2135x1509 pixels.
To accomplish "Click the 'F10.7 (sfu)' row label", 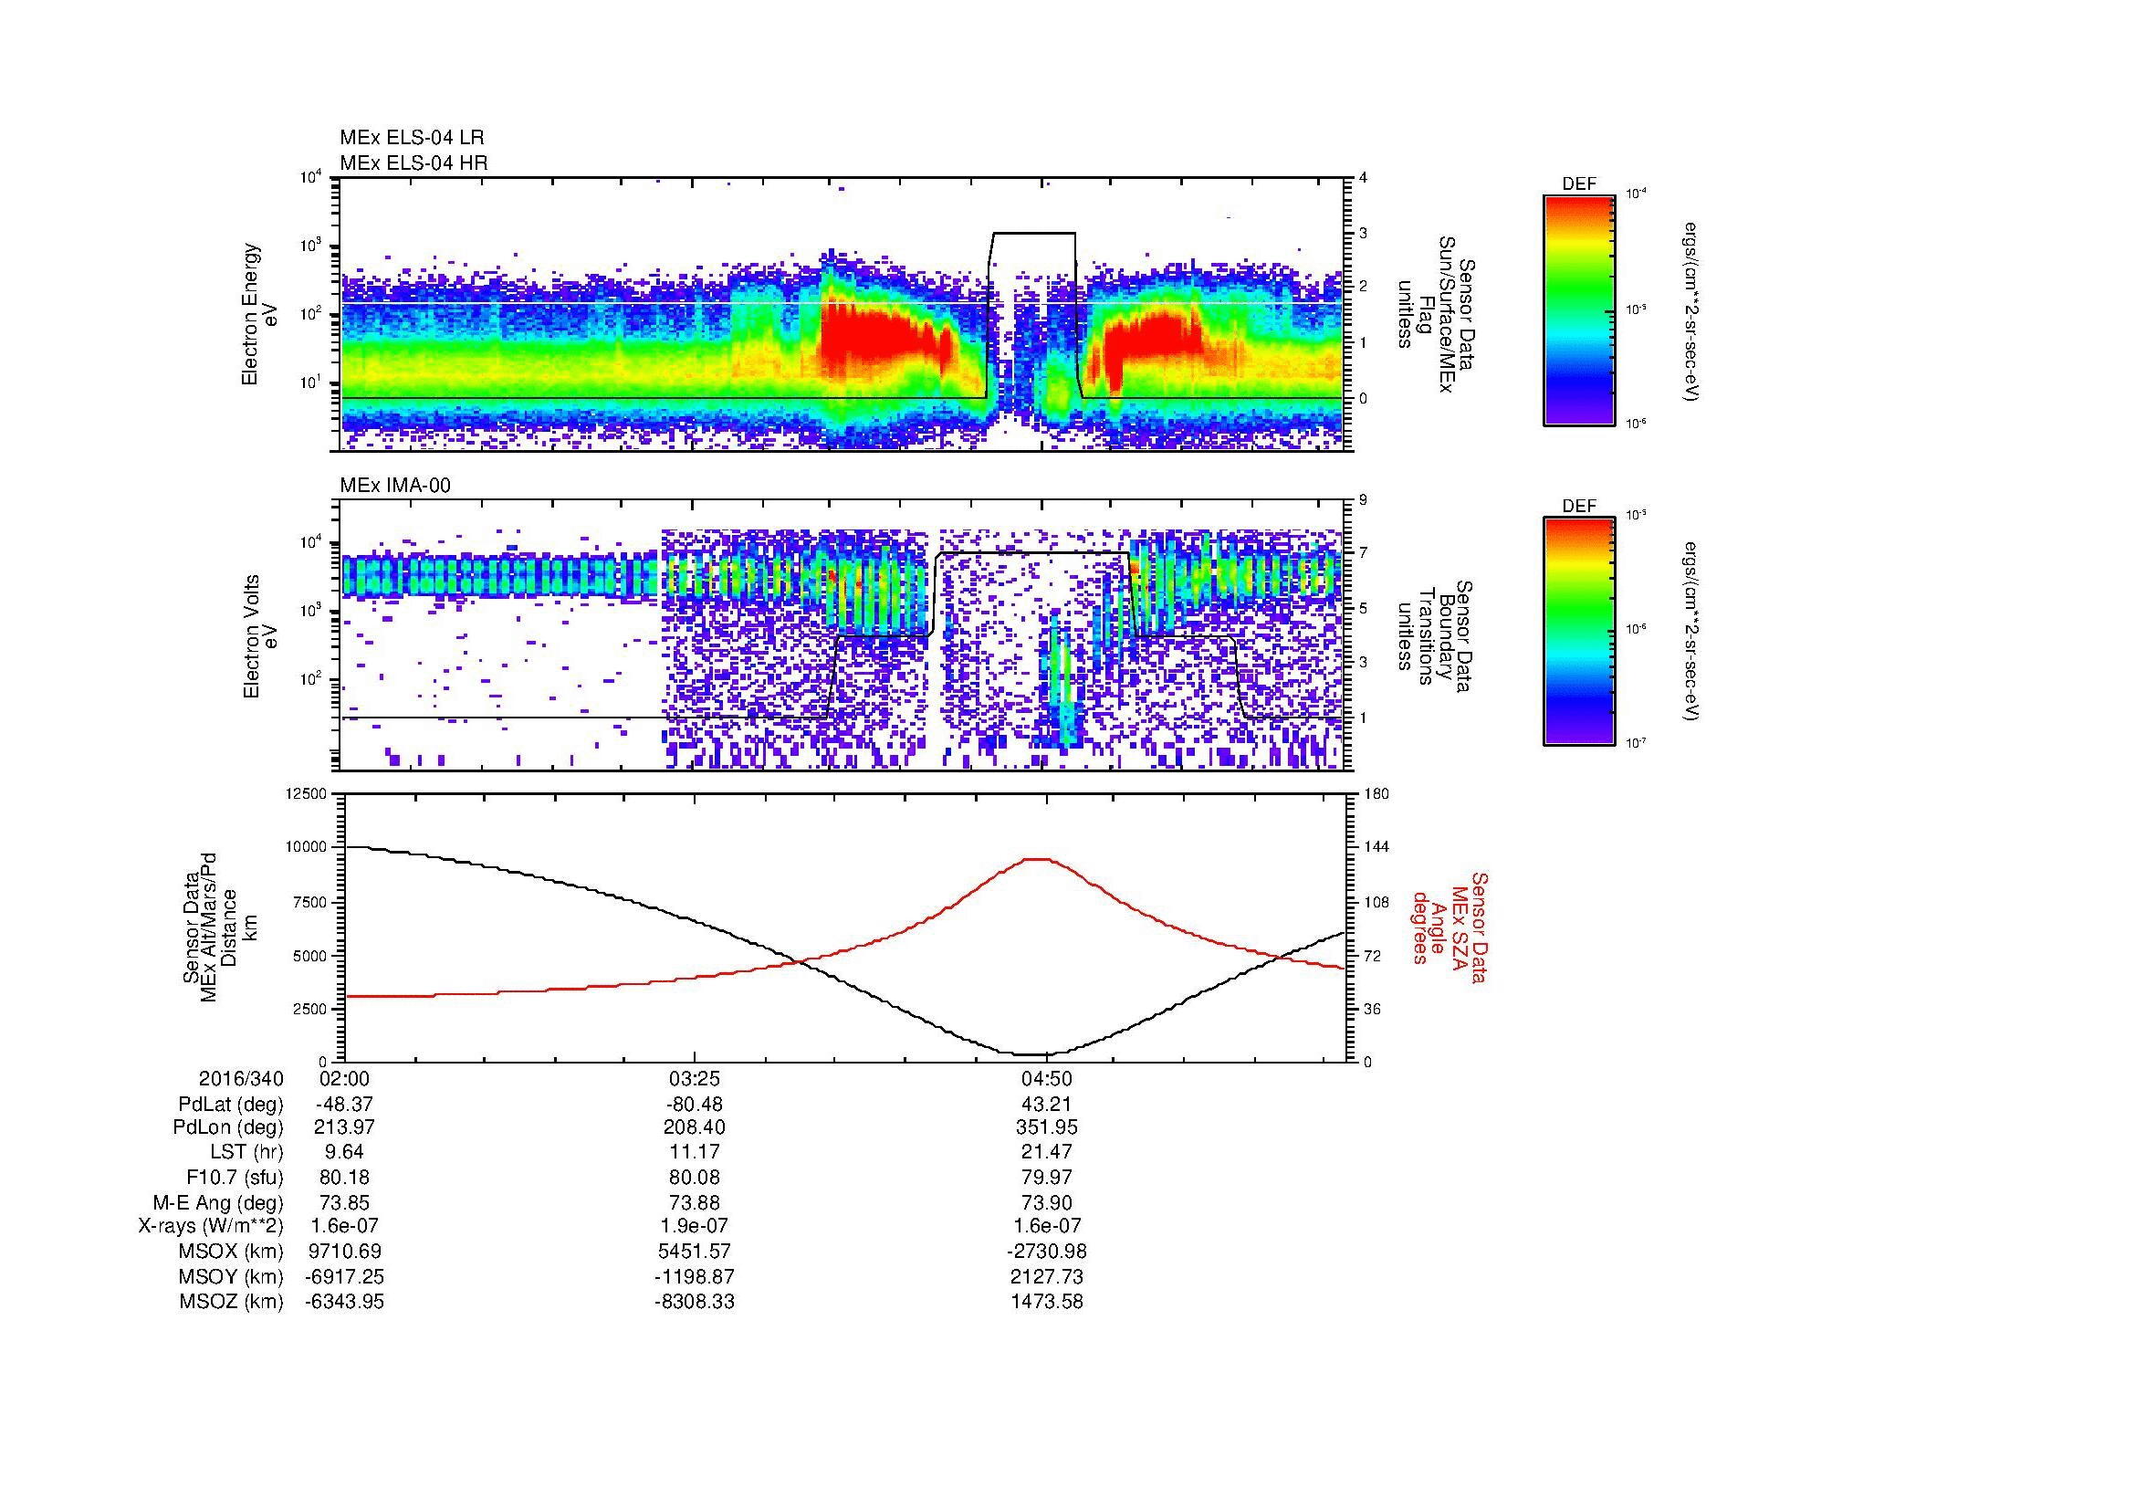I will [x=235, y=1179].
